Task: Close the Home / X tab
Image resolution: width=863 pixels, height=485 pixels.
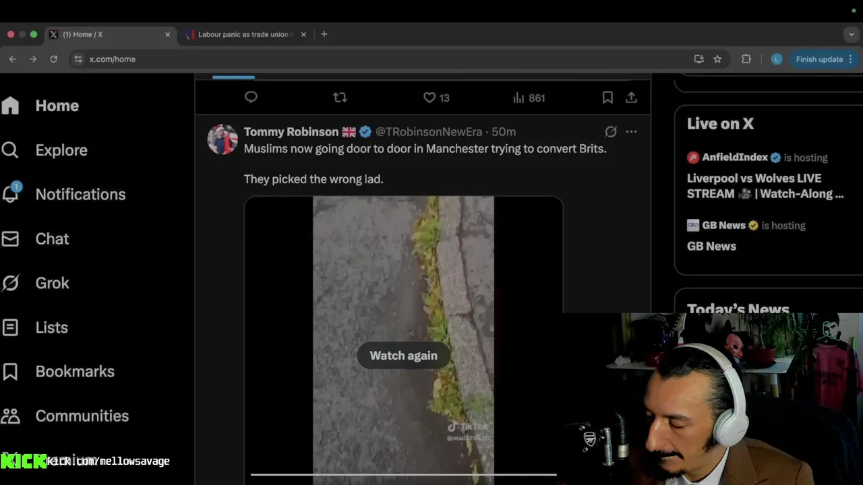Action: click(x=168, y=34)
